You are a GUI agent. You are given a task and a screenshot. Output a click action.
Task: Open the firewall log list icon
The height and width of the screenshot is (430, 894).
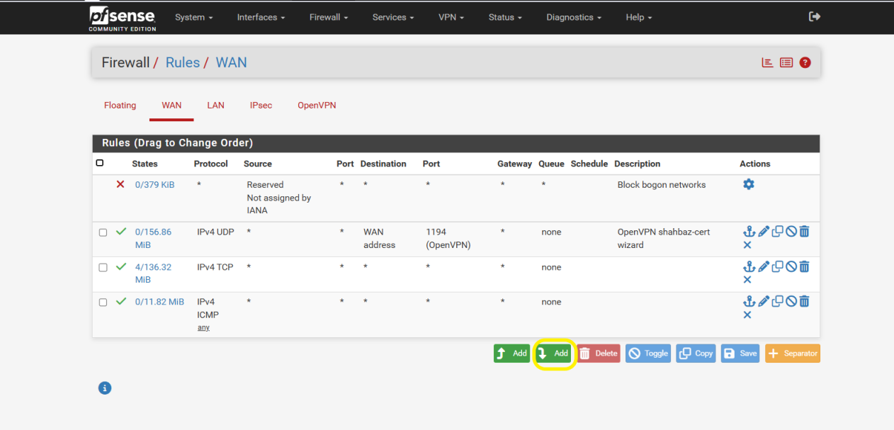coord(786,62)
